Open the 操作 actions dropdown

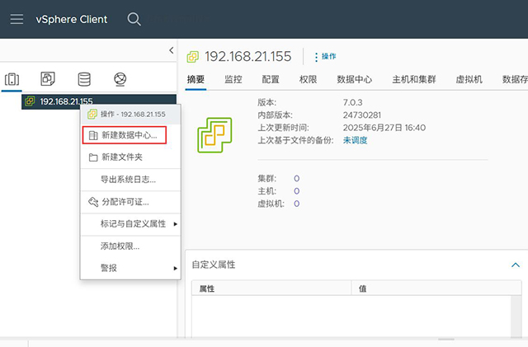pyautogui.click(x=325, y=57)
